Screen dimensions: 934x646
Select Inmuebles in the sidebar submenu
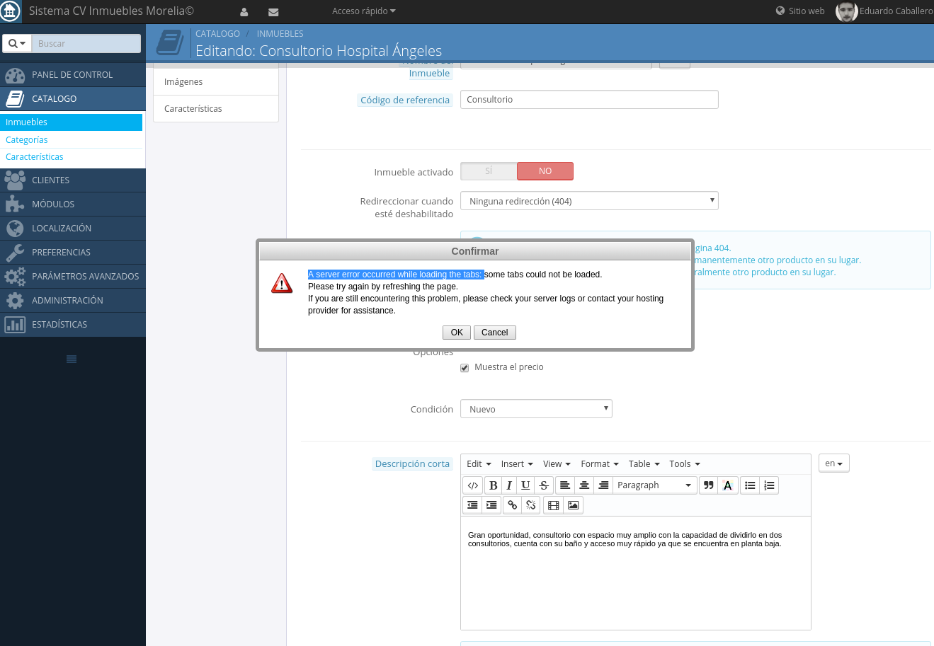[72, 122]
